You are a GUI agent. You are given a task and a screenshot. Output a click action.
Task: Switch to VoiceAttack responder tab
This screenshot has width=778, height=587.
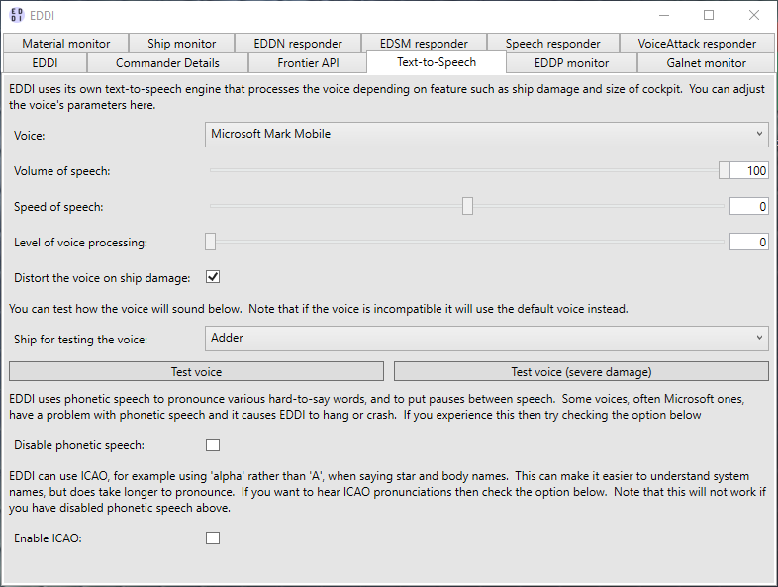[x=697, y=44]
